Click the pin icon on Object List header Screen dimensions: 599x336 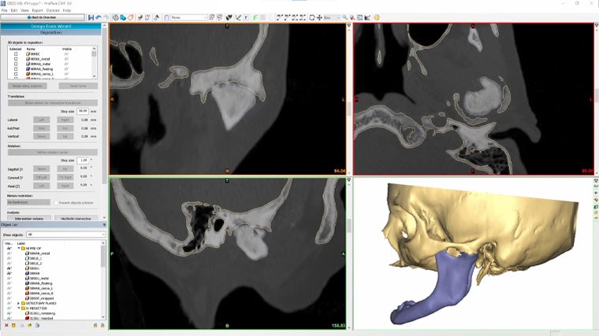pyautogui.click(x=104, y=224)
